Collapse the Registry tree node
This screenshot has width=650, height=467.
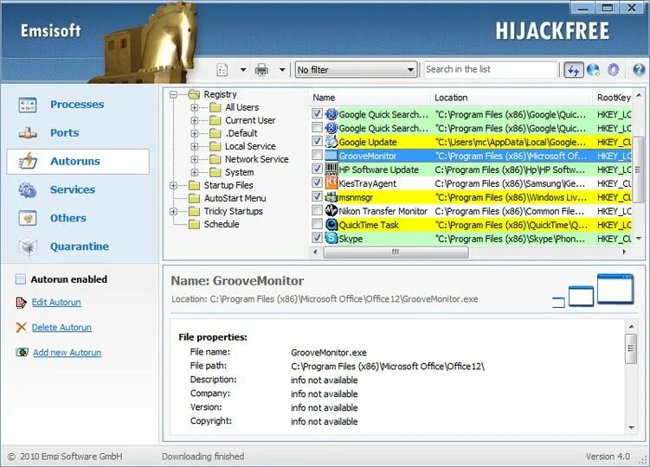click(173, 94)
